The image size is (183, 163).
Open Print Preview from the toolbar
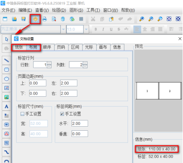tap(54, 19)
